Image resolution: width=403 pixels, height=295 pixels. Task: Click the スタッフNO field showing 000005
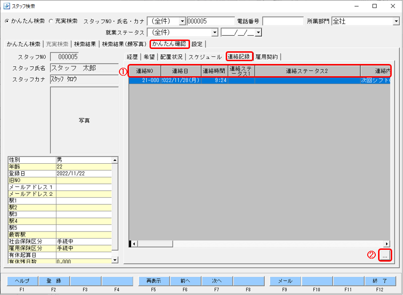click(64, 57)
